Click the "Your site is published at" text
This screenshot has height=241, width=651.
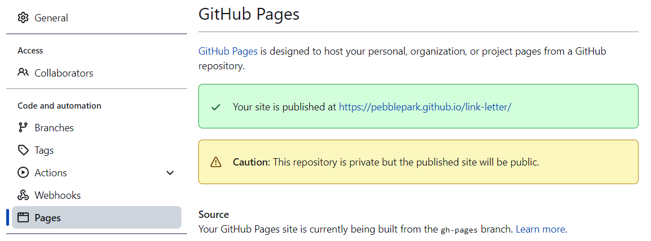click(x=285, y=107)
